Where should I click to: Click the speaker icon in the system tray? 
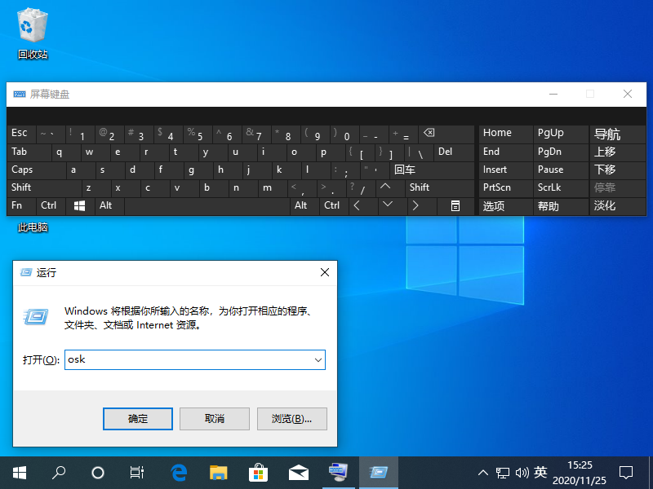522,473
